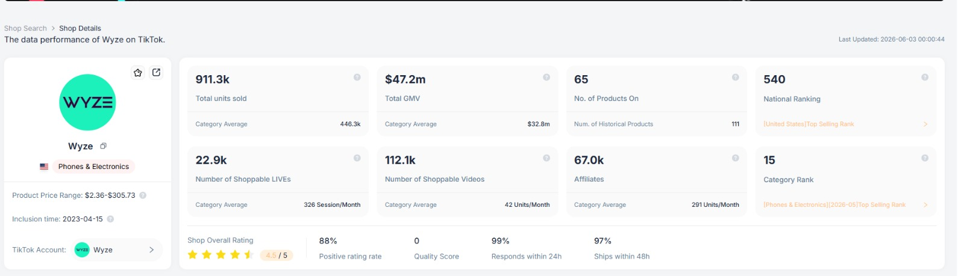964x276 pixels.
Task: Select the Phones & Electronics category tag
Action: [x=93, y=167]
